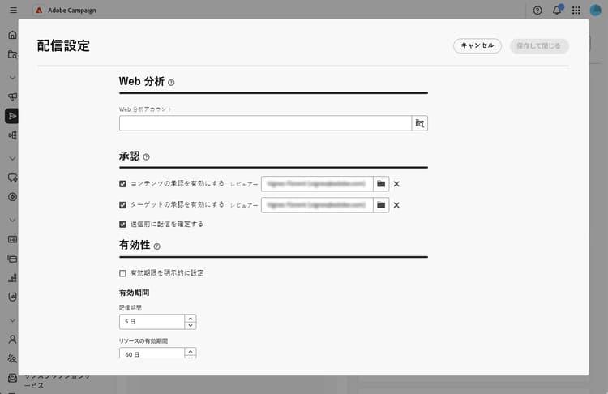Decrease the 5 日 delivery duration
The width and height of the screenshot is (608, 394).
[x=191, y=325]
